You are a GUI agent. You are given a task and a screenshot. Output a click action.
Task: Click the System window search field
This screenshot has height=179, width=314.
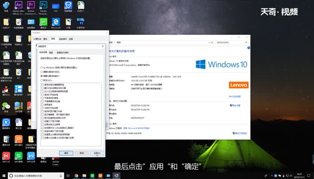[x=231, y=43]
